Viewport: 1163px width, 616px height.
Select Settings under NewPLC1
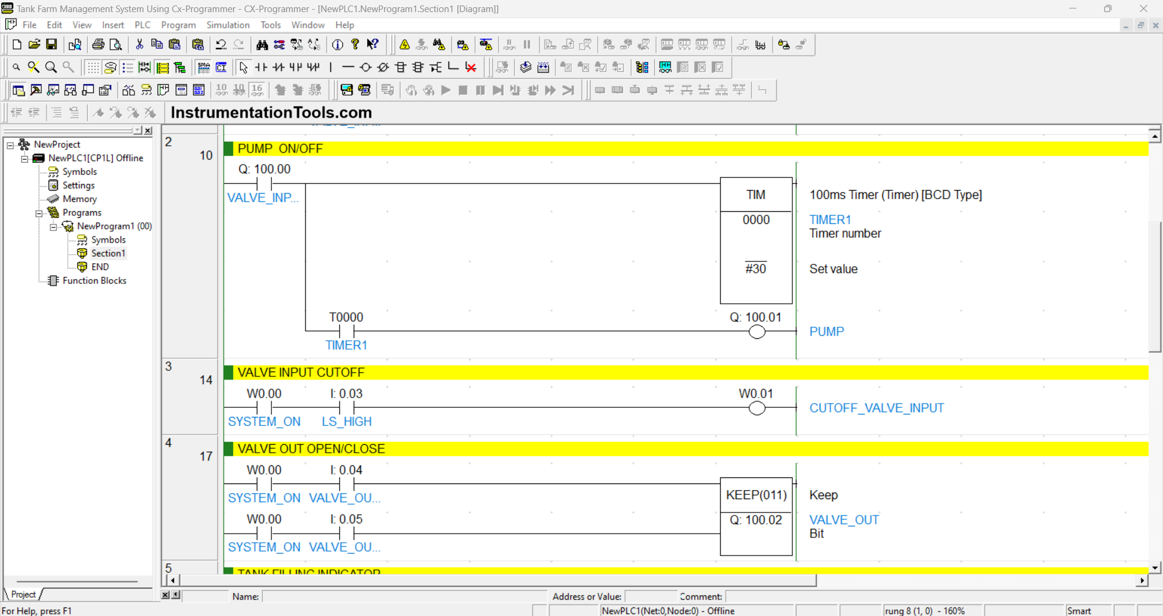[79, 185]
